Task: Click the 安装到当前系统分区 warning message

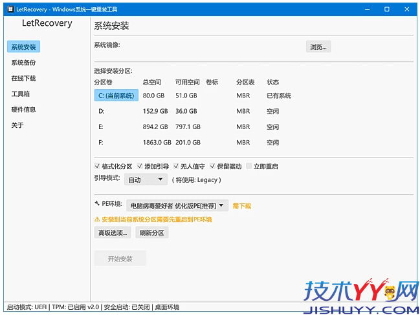Action: [157, 219]
